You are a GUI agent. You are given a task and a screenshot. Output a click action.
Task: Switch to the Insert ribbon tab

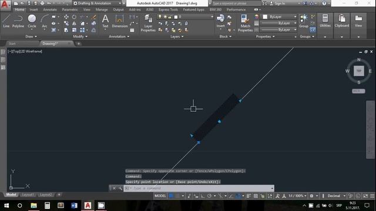click(x=33, y=9)
